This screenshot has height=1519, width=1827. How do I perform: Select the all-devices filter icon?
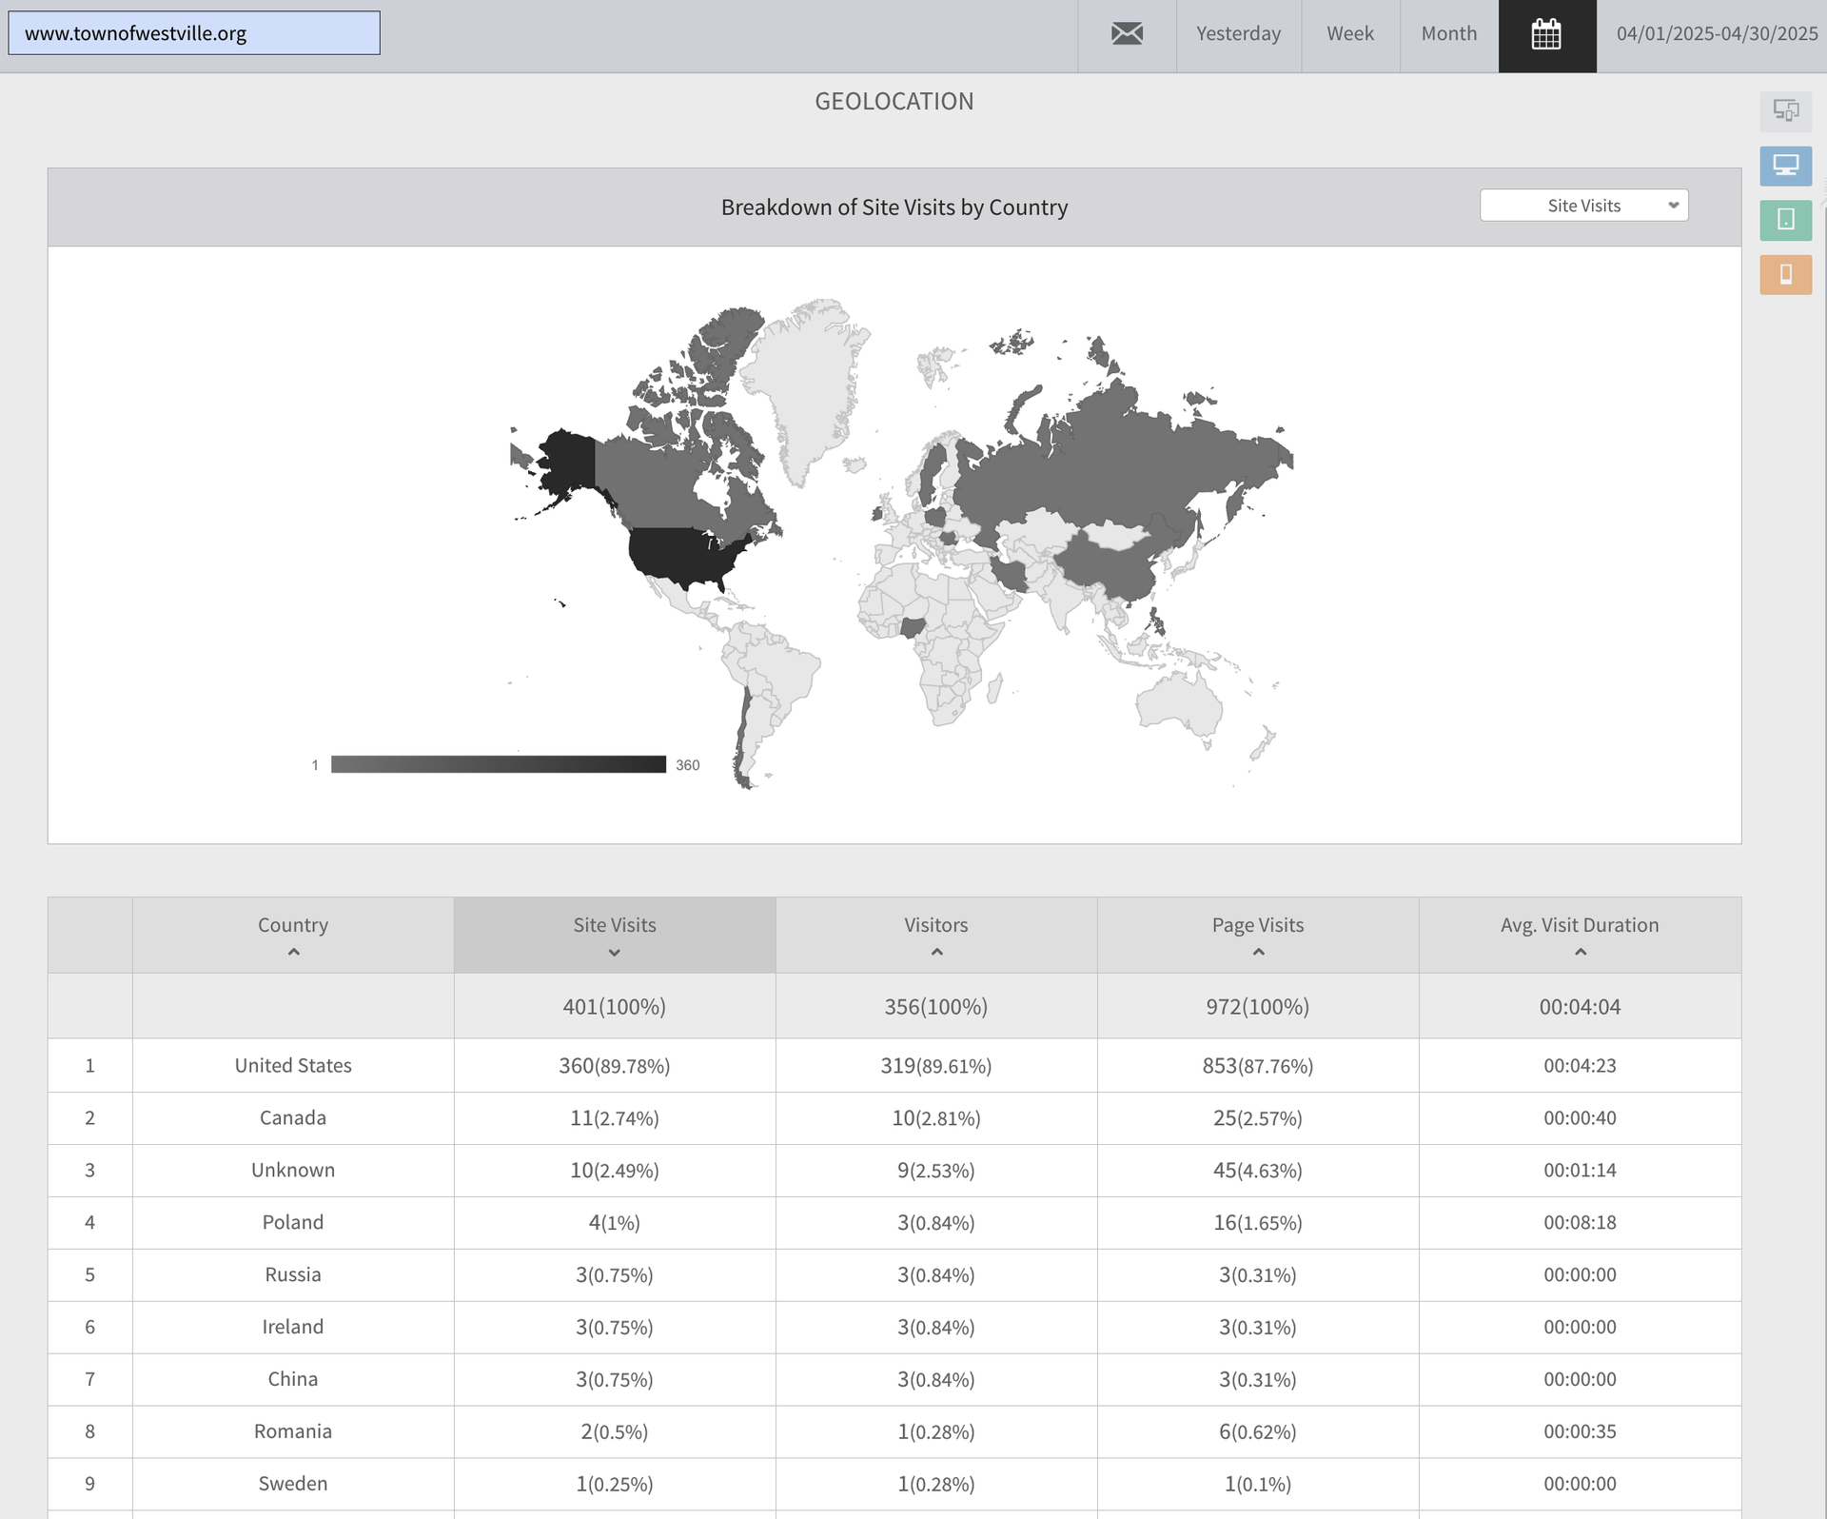(x=1785, y=111)
